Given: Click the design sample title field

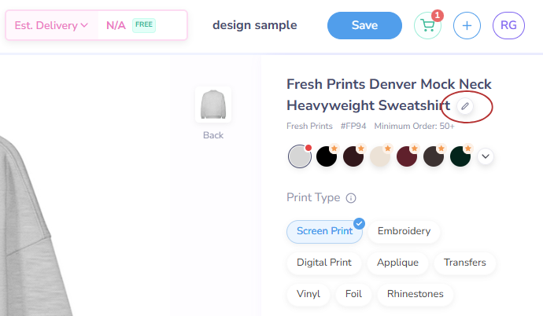Looking at the screenshot, I should coord(255,25).
